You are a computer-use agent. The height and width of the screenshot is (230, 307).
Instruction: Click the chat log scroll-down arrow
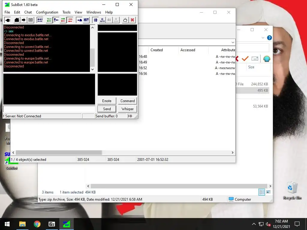coord(92,69)
